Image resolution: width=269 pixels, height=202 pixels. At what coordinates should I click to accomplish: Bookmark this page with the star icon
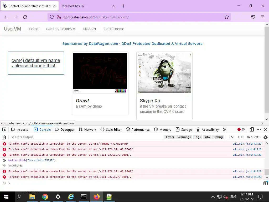tap(227, 17)
